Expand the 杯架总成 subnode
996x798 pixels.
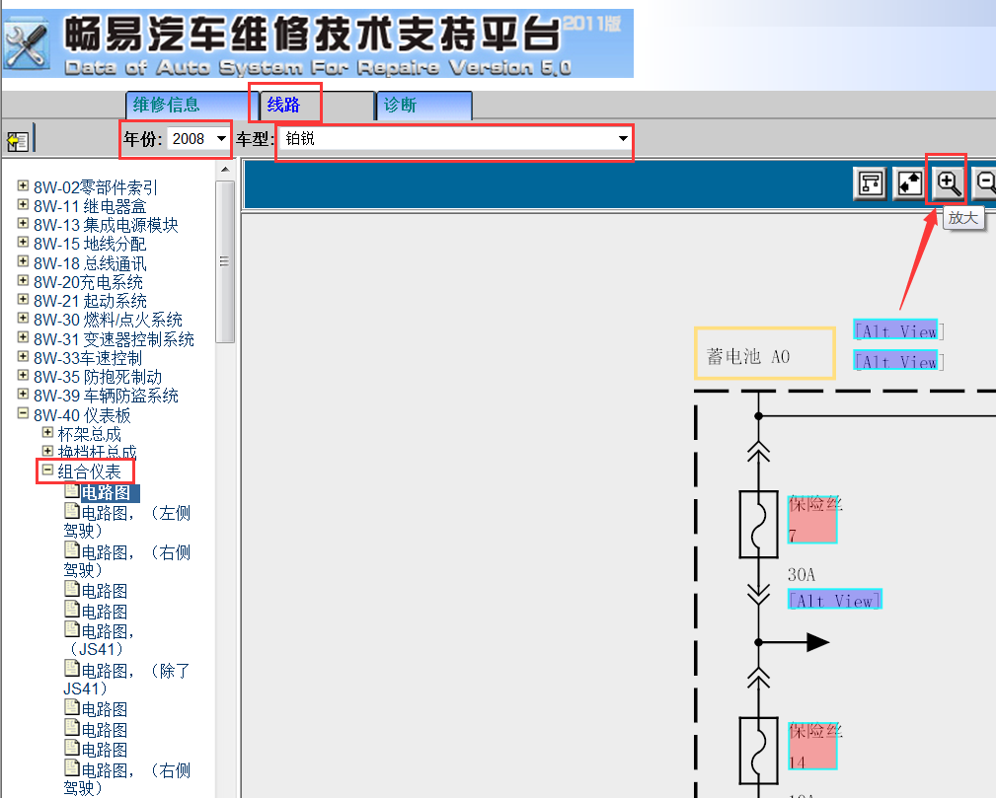tap(47, 432)
